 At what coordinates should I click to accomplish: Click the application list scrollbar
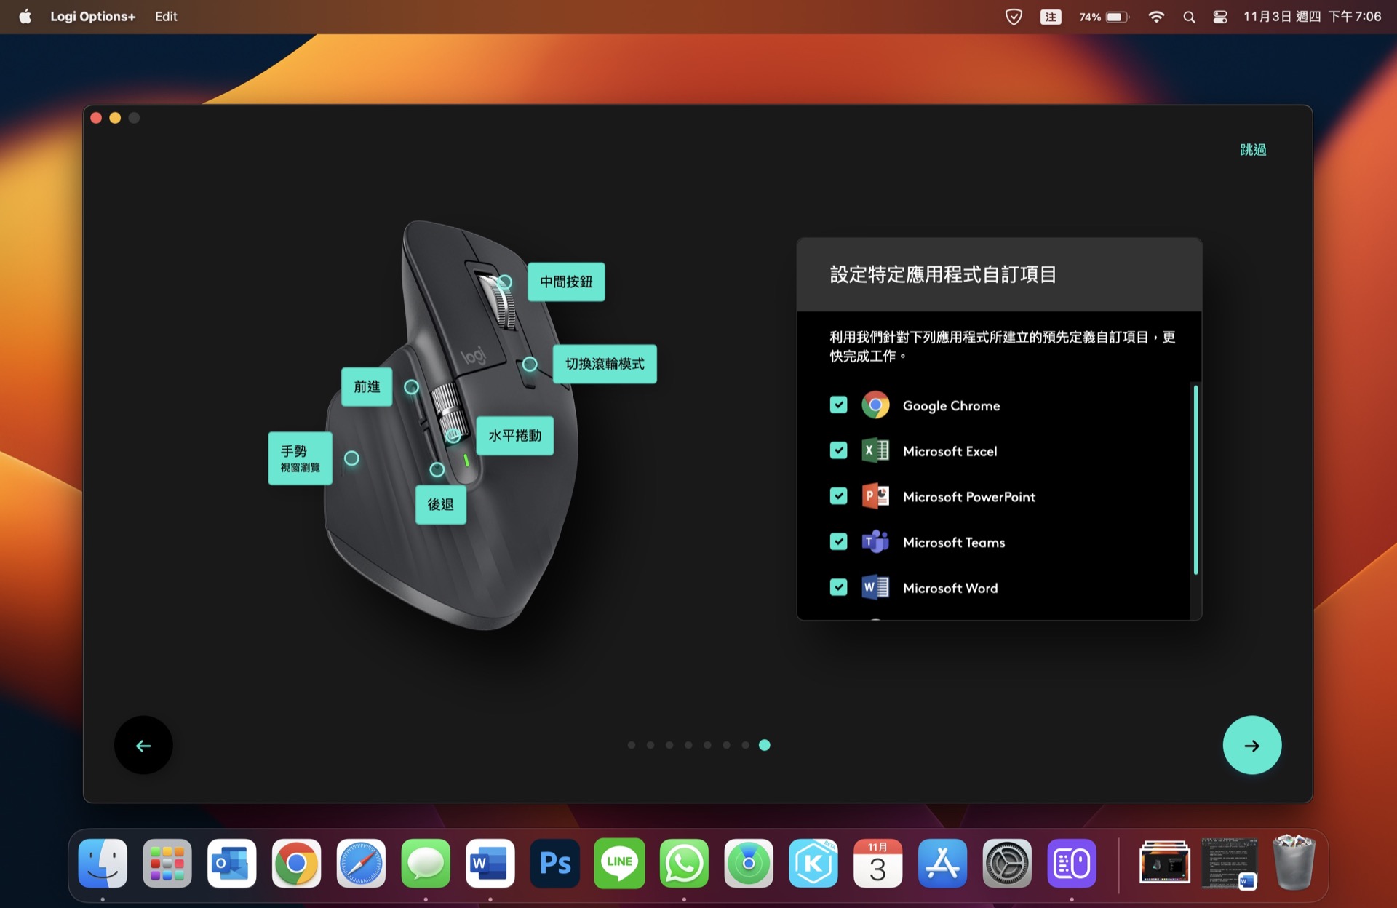(1195, 480)
